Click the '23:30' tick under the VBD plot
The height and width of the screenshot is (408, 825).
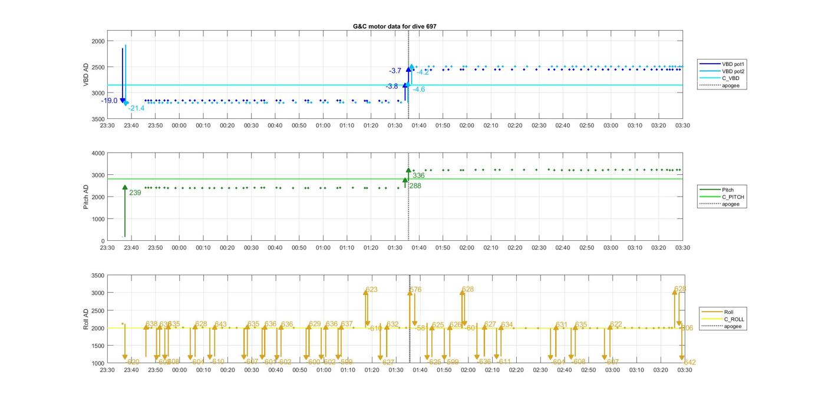[x=107, y=125]
